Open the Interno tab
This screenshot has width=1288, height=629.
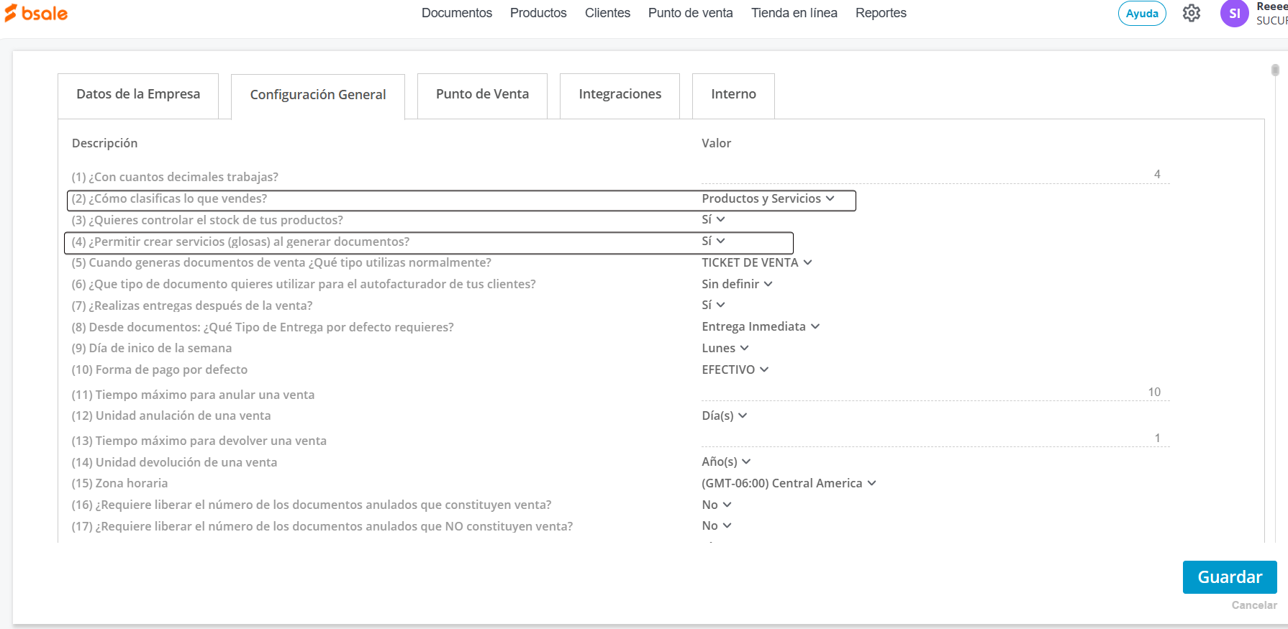(x=733, y=95)
